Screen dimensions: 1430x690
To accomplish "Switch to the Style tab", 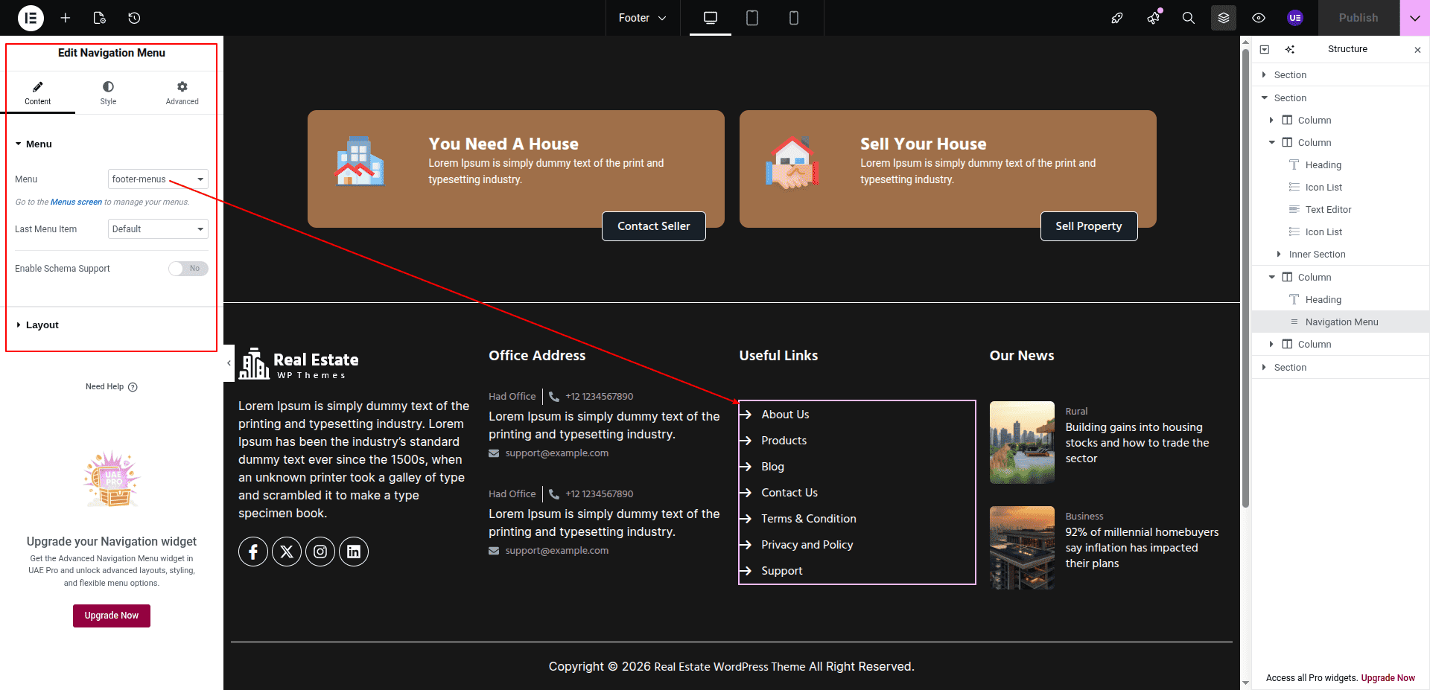I will click(x=108, y=93).
